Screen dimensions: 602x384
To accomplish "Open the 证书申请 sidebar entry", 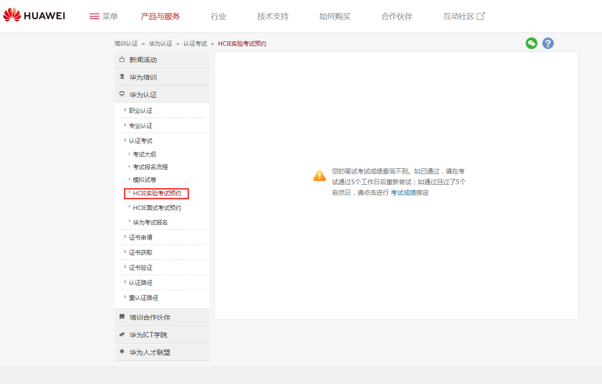I will click(141, 238).
